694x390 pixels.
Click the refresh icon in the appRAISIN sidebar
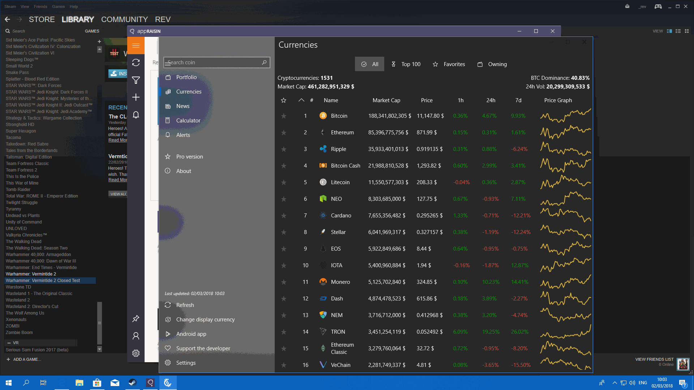tap(136, 63)
